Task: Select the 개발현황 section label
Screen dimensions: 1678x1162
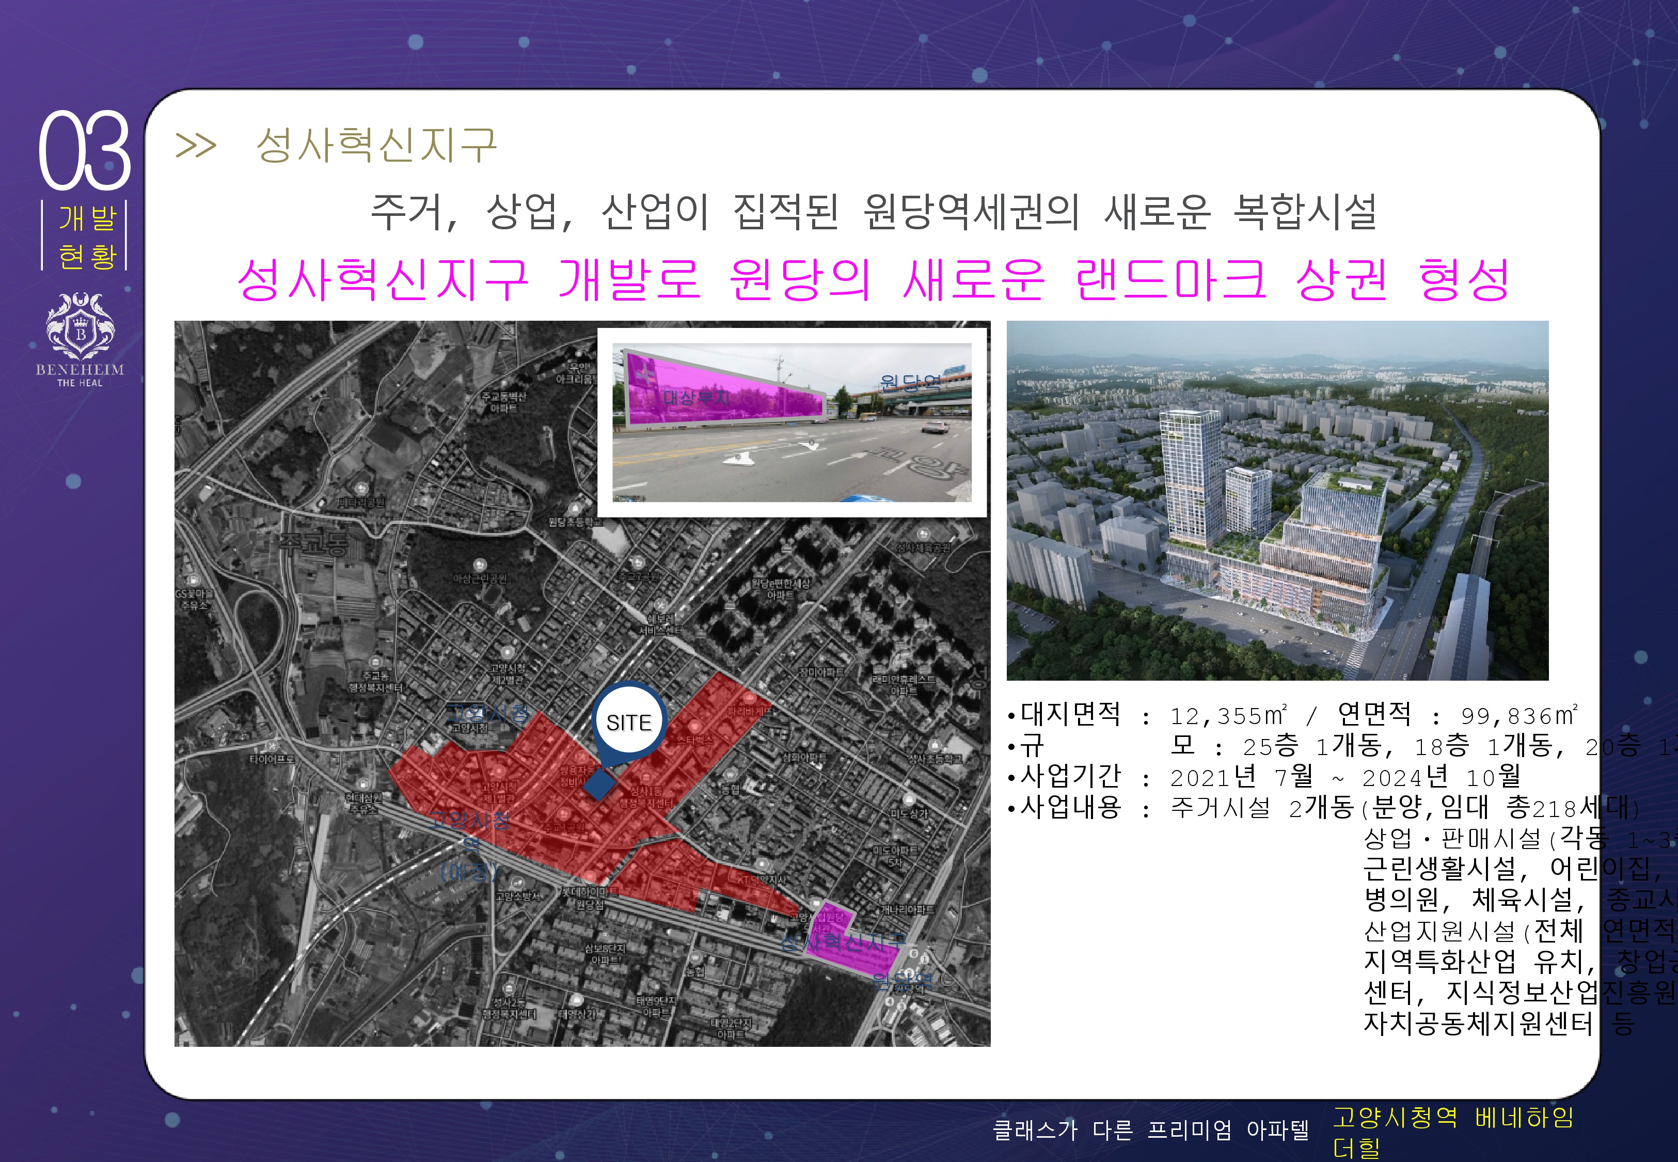Action: pyautogui.click(x=87, y=237)
